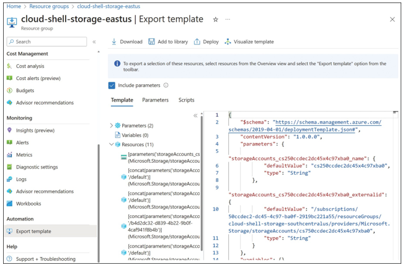Open the $schema URL link in code
The image size is (405, 265).
pos(305,126)
